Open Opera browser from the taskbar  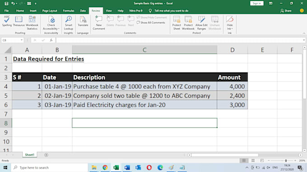pos(149,167)
